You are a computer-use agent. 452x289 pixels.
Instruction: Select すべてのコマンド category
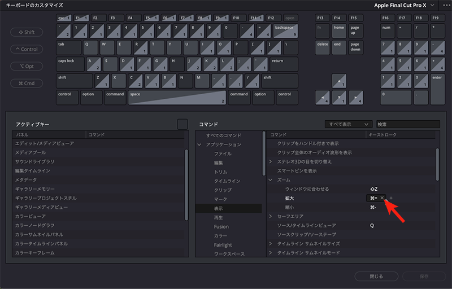224,135
